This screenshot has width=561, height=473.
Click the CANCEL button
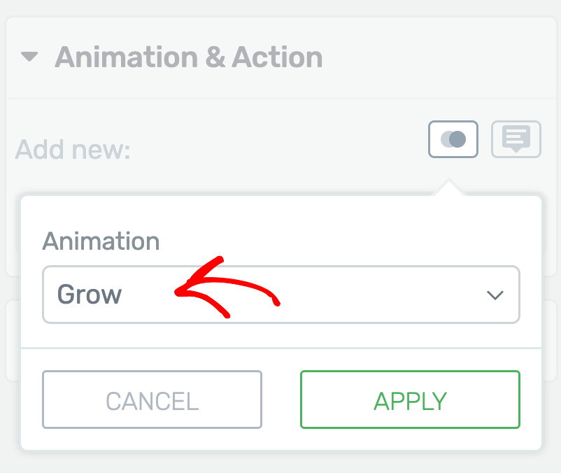(x=152, y=400)
